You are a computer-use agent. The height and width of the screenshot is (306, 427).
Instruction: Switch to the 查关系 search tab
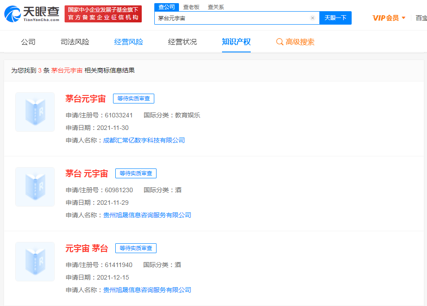[x=216, y=7]
